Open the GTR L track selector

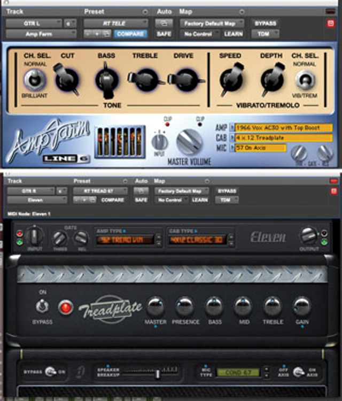[x=34, y=24]
